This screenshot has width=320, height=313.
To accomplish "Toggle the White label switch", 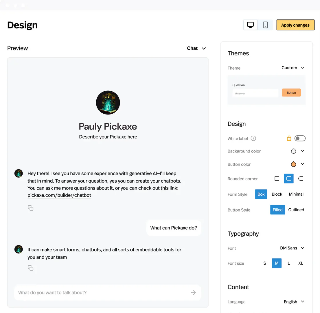I will [300, 138].
